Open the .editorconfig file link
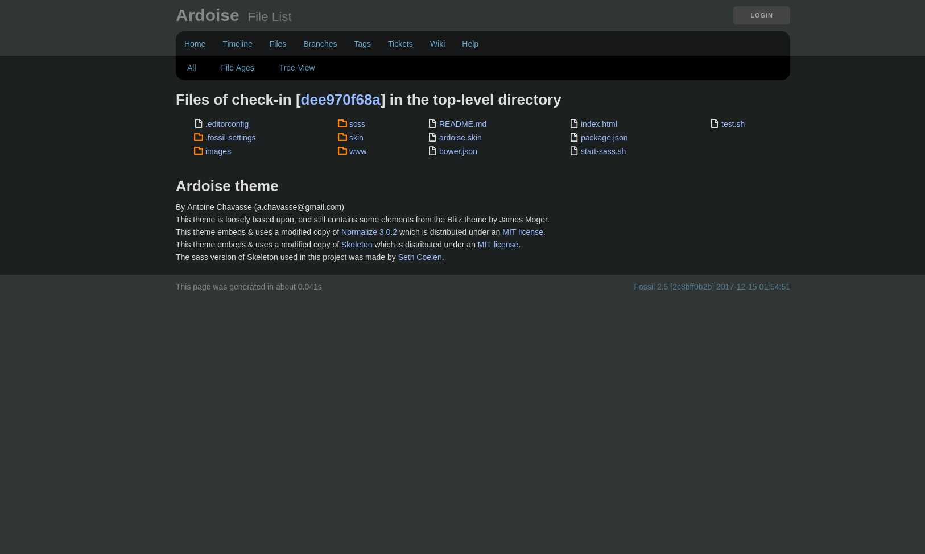Viewport: 925px width, 554px height. tap(227, 124)
